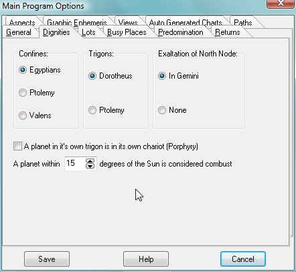
Task: Enable the Porphyry chariot checkbox
Action: coord(17,146)
